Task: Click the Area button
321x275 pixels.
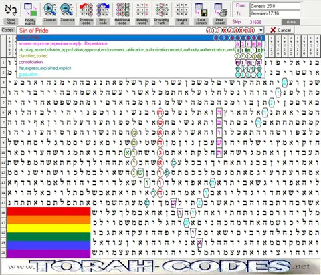Action: click(x=291, y=22)
